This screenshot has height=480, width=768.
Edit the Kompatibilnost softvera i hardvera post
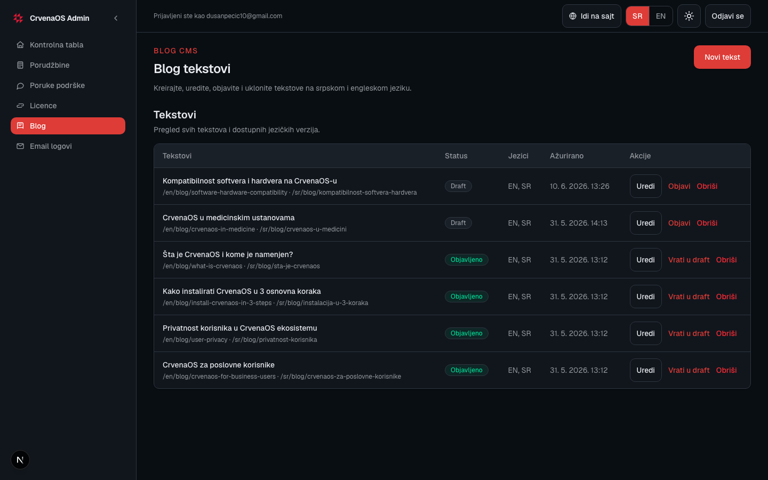645,186
